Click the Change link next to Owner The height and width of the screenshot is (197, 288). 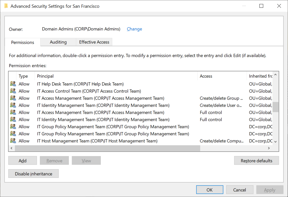tap(134, 29)
